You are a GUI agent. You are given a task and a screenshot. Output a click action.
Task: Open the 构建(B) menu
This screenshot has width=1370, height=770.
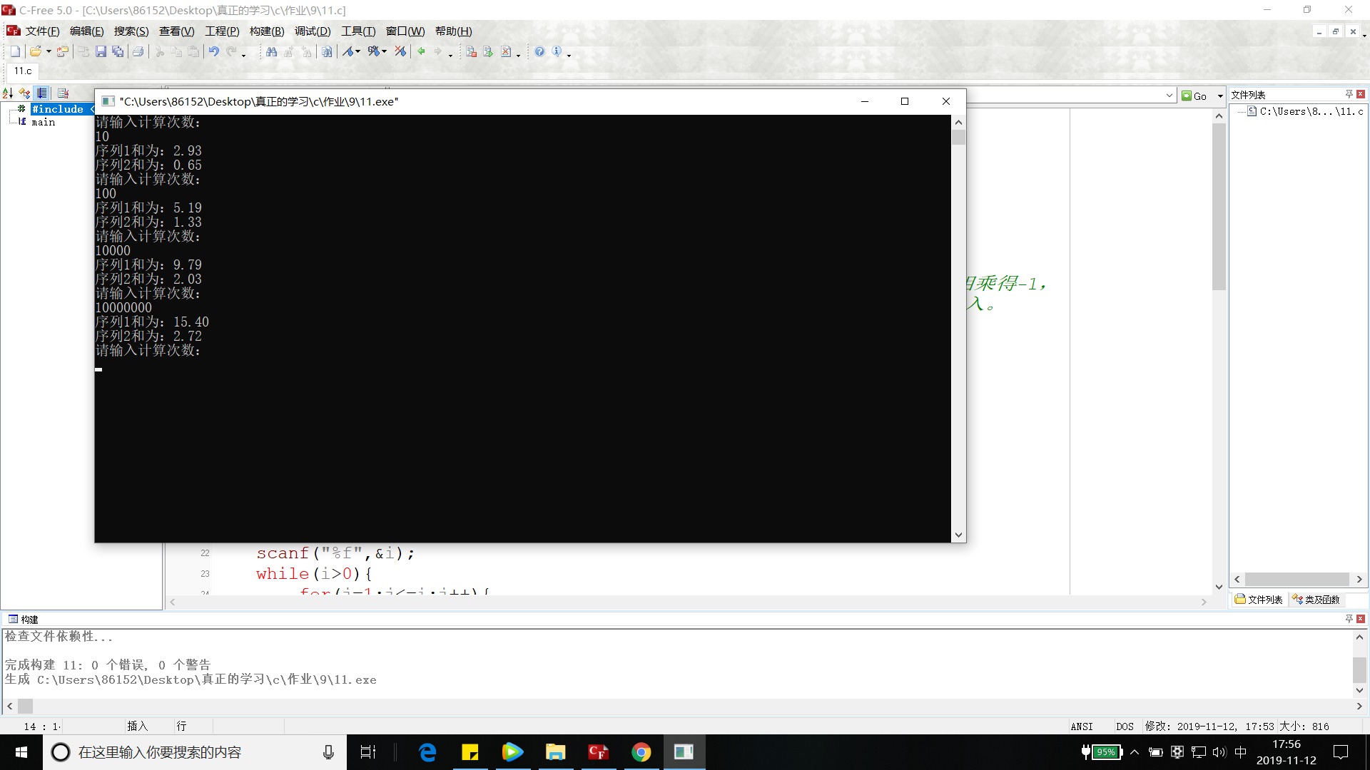click(266, 31)
